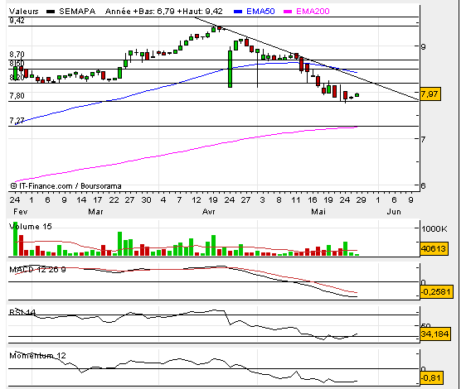Click the 7,27 support level label

[x=17, y=121]
